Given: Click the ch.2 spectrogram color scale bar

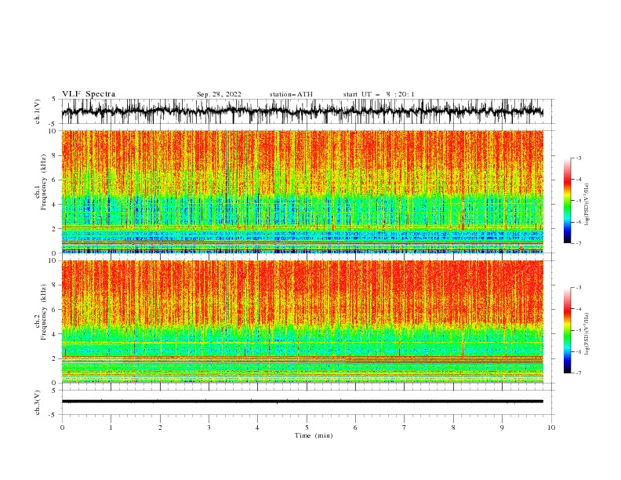Looking at the screenshot, I should click(x=567, y=330).
